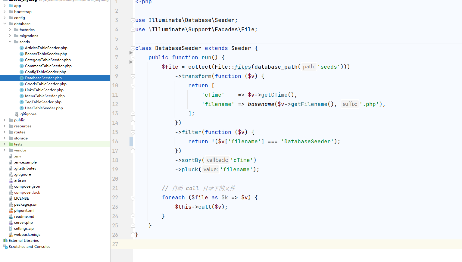Select the .env.example file
The image size is (462, 262).
[x=55, y=162]
